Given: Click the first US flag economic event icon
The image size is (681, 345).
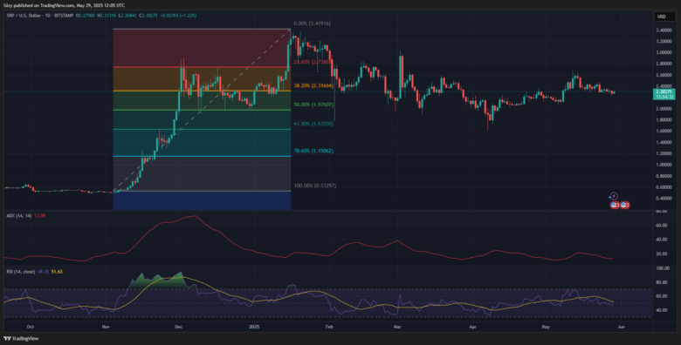Looking at the screenshot, I should (x=615, y=205).
